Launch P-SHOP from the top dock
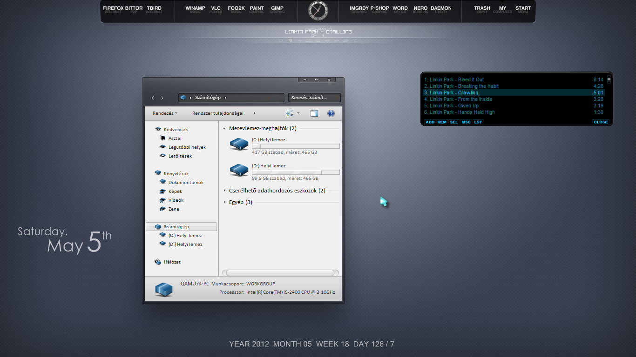The height and width of the screenshot is (357, 636). tap(379, 9)
